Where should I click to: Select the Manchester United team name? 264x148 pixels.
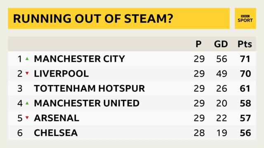(87, 103)
